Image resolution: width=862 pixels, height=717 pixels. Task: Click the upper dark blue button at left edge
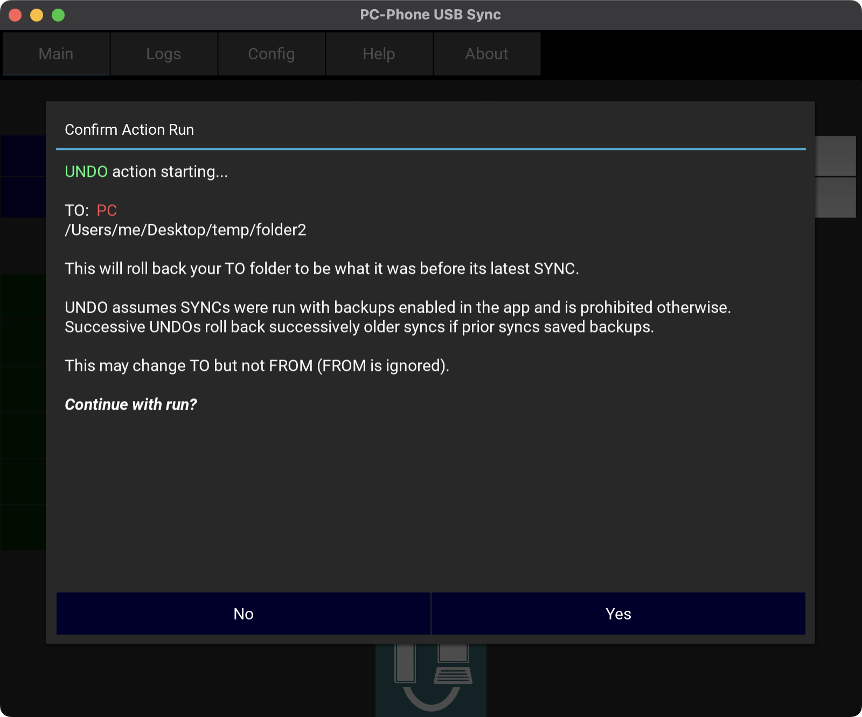click(x=23, y=156)
